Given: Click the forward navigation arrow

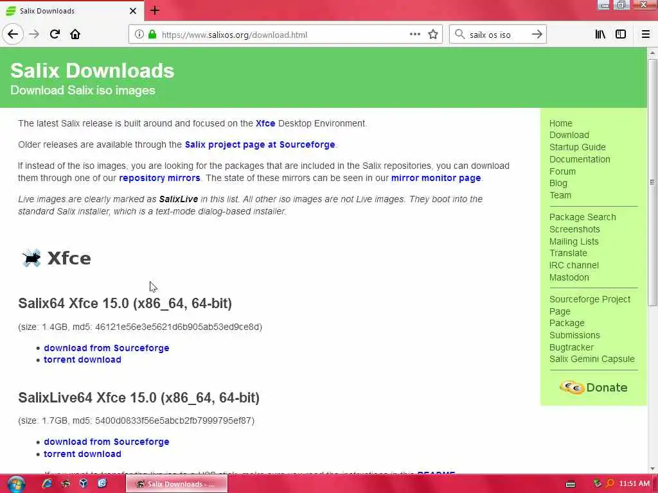Looking at the screenshot, I should tap(34, 35).
